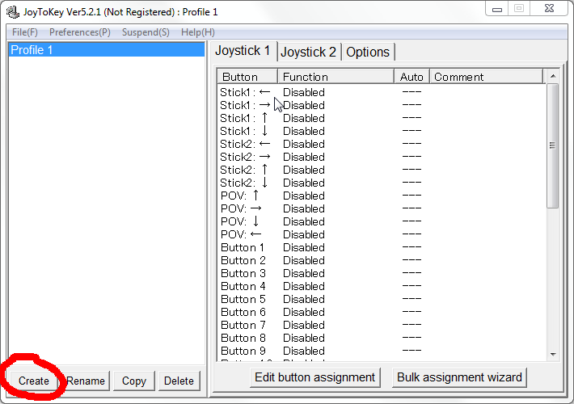The image size is (574, 404).
Task: Select the Button 3 row
Action: [381, 273]
